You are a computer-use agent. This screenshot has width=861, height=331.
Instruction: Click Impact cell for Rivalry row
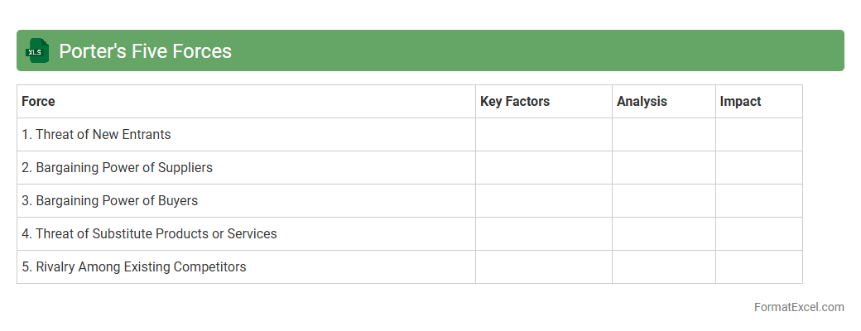click(759, 267)
